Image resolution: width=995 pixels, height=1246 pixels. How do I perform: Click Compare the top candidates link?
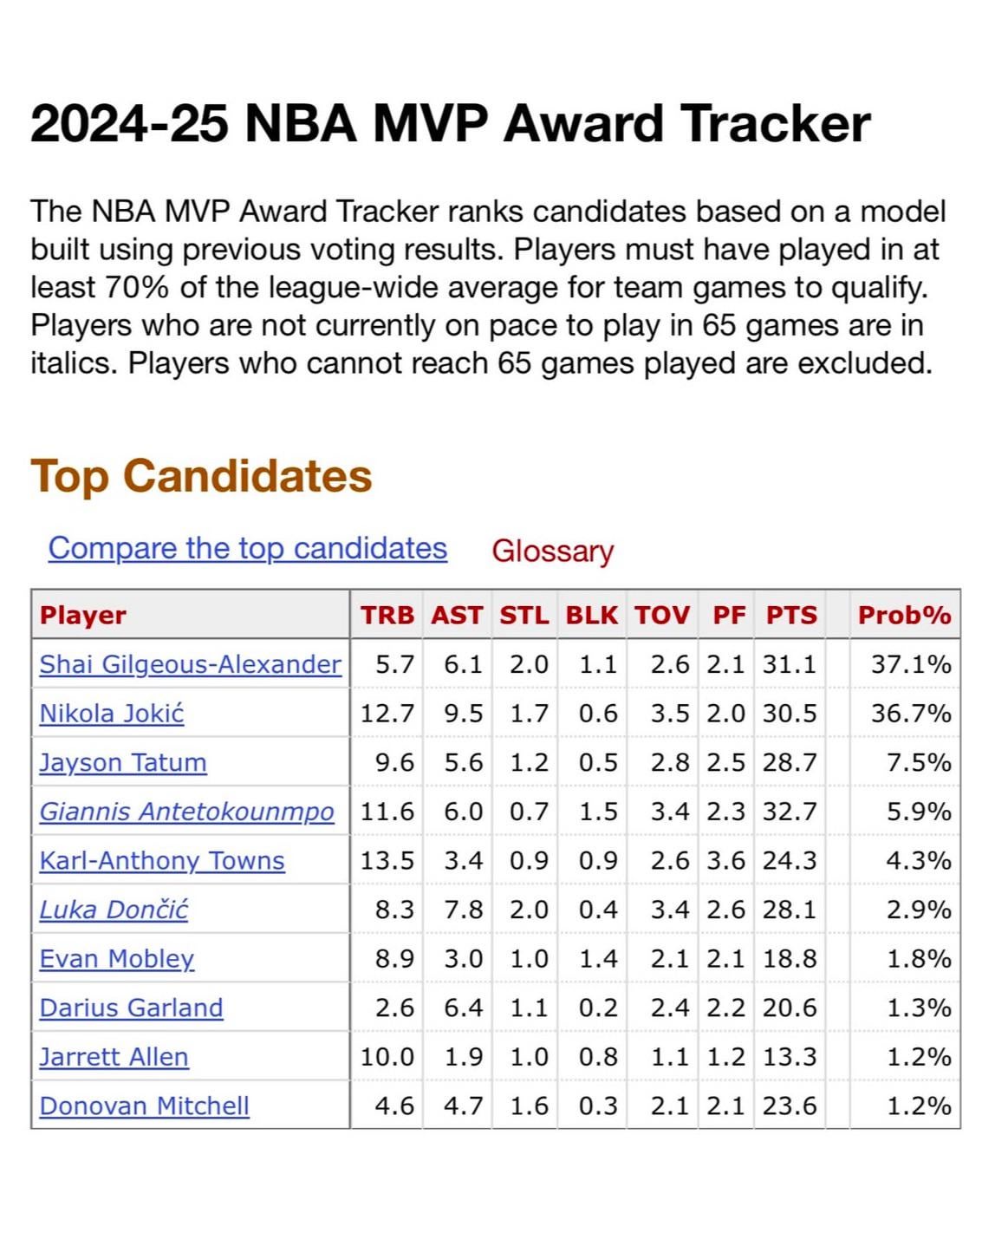point(248,548)
